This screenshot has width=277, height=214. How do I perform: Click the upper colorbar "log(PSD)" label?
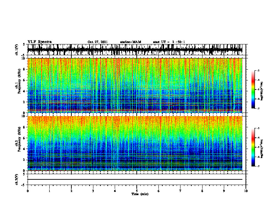pos(262,91)
